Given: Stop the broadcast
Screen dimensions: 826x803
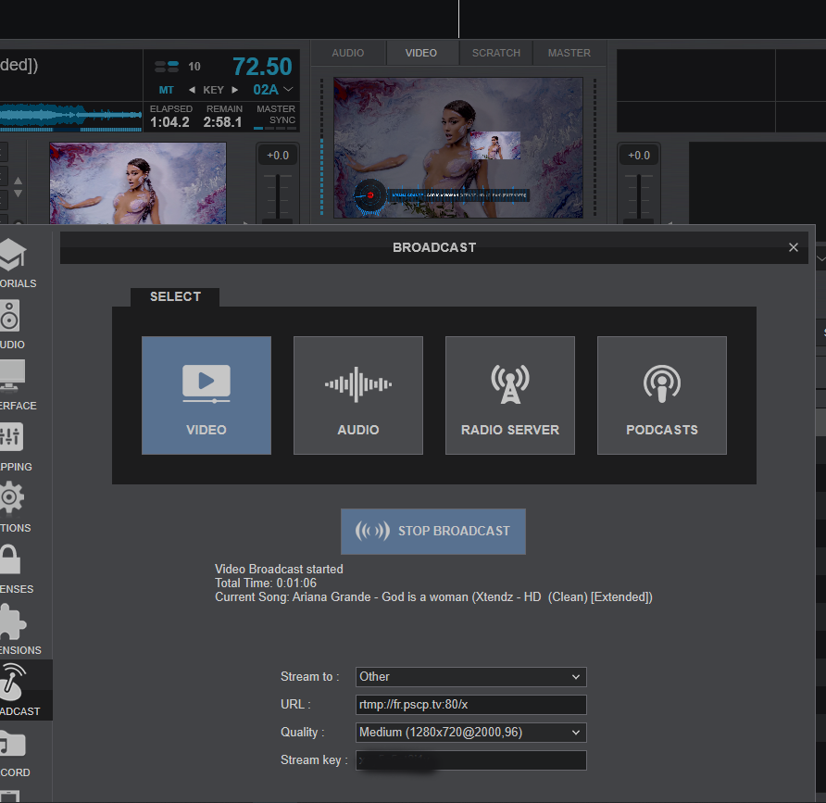Looking at the screenshot, I should (433, 531).
